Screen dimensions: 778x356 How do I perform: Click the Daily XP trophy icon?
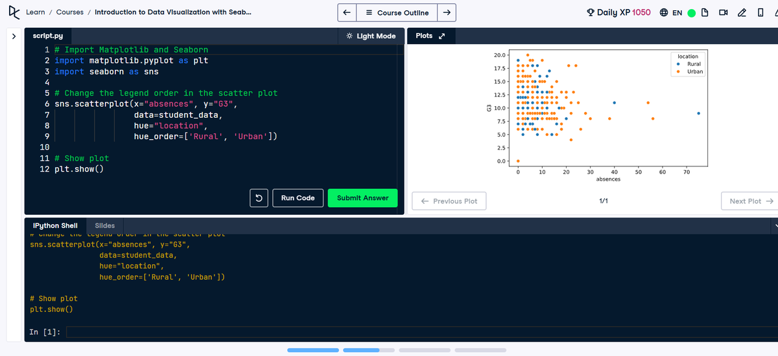pyautogui.click(x=591, y=12)
